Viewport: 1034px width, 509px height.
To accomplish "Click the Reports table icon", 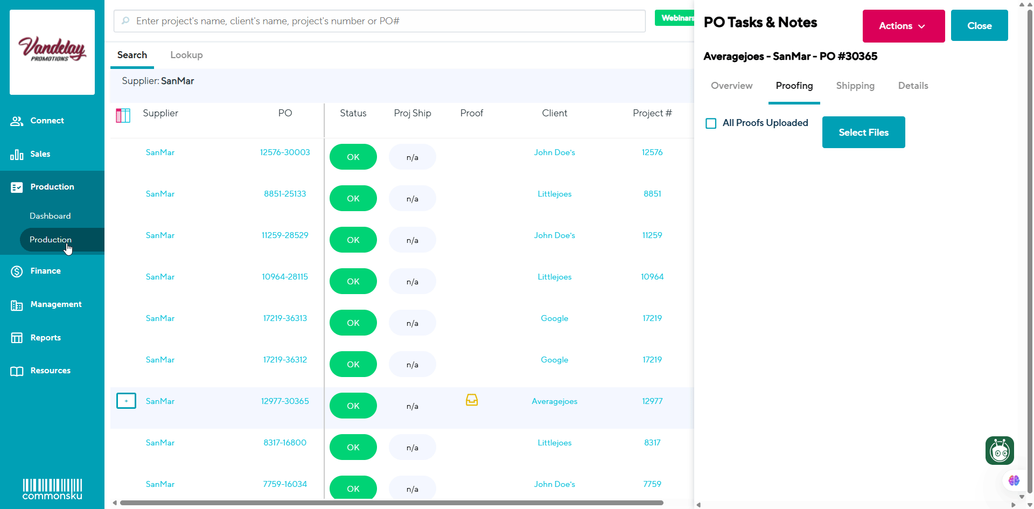I will point(17,338).
